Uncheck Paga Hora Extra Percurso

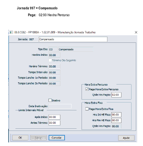tap(87, 89)
